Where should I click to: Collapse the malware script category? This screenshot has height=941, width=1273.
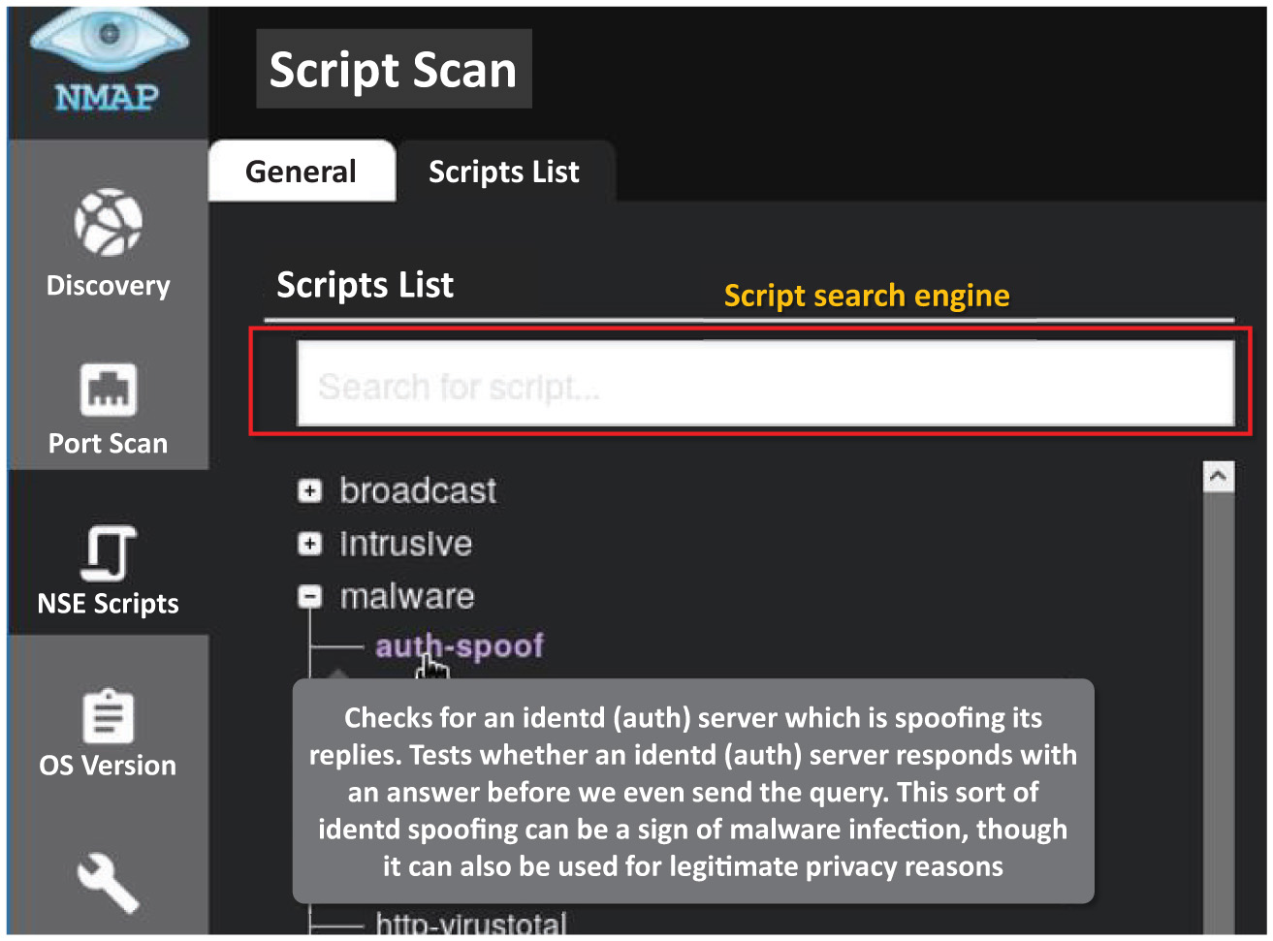pos(309,597)
